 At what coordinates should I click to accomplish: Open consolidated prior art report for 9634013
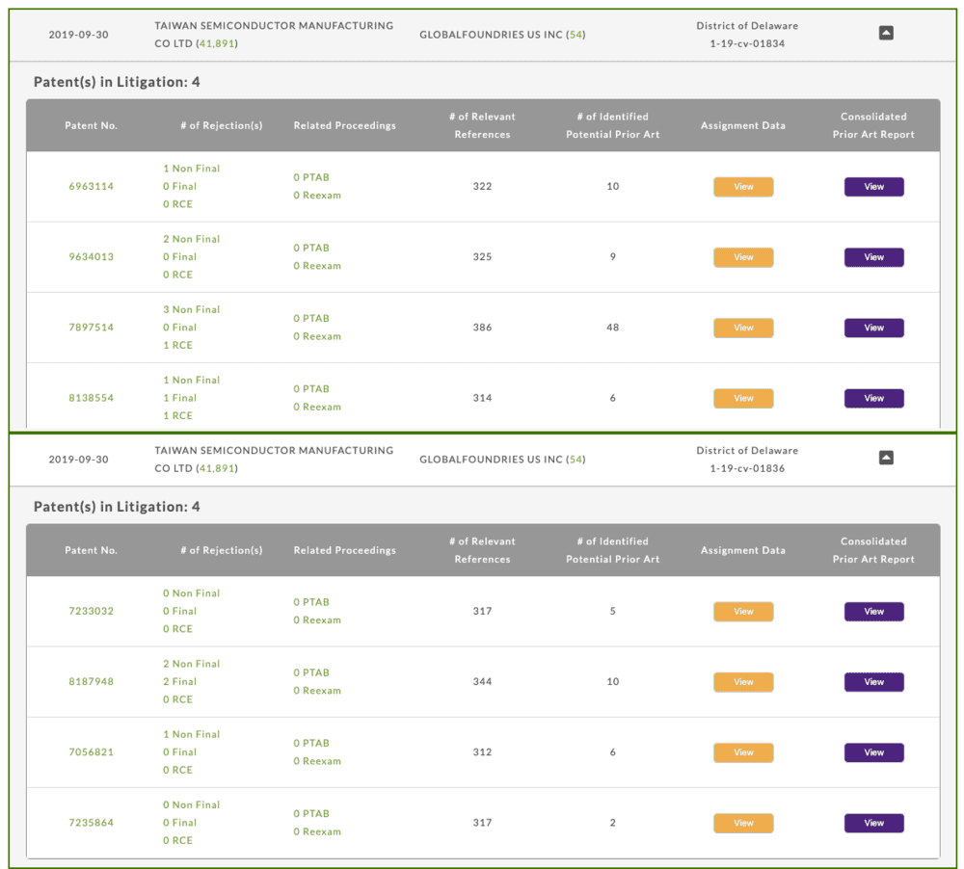[873, 257]
